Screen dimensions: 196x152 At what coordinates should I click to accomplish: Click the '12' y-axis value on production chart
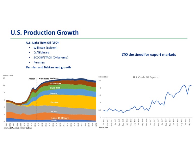(4, 78)
